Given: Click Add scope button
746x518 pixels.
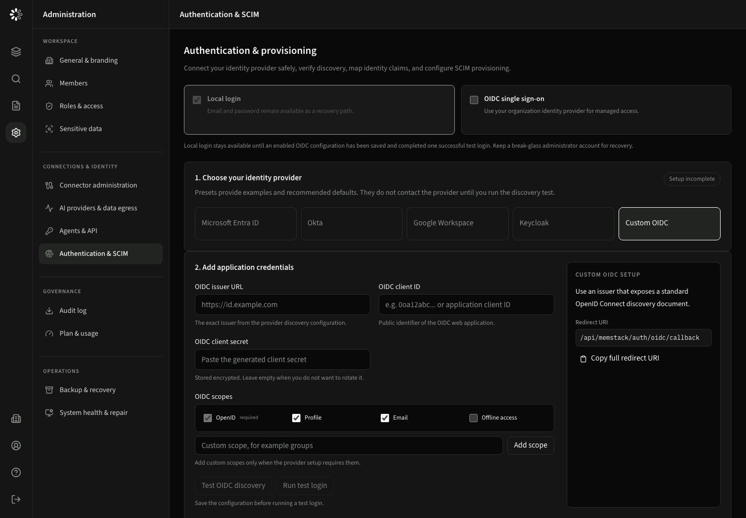Looking at the screenshot, I should [530, 445].
